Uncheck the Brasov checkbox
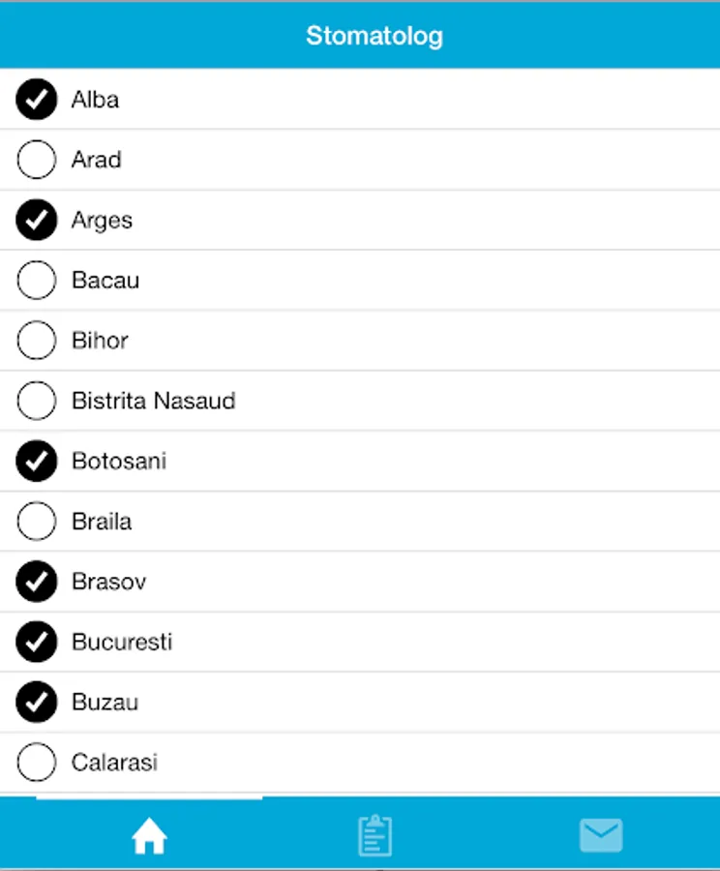Image resolution: width=720 pixels, height=871 pixels. click(x=37, y=582)
